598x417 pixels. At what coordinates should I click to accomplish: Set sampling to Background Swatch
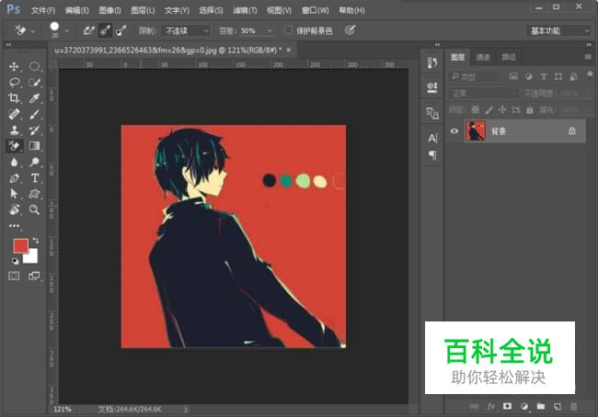coord(121,30)
